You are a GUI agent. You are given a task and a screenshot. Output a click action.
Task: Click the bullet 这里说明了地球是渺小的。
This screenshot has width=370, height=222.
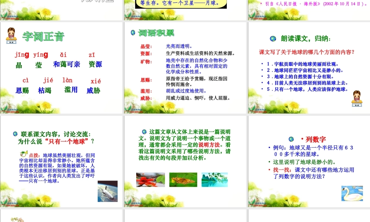305,162
